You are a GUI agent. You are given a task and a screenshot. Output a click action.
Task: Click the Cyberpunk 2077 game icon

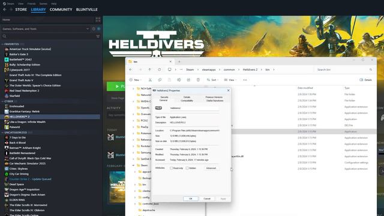pos(7,70)
